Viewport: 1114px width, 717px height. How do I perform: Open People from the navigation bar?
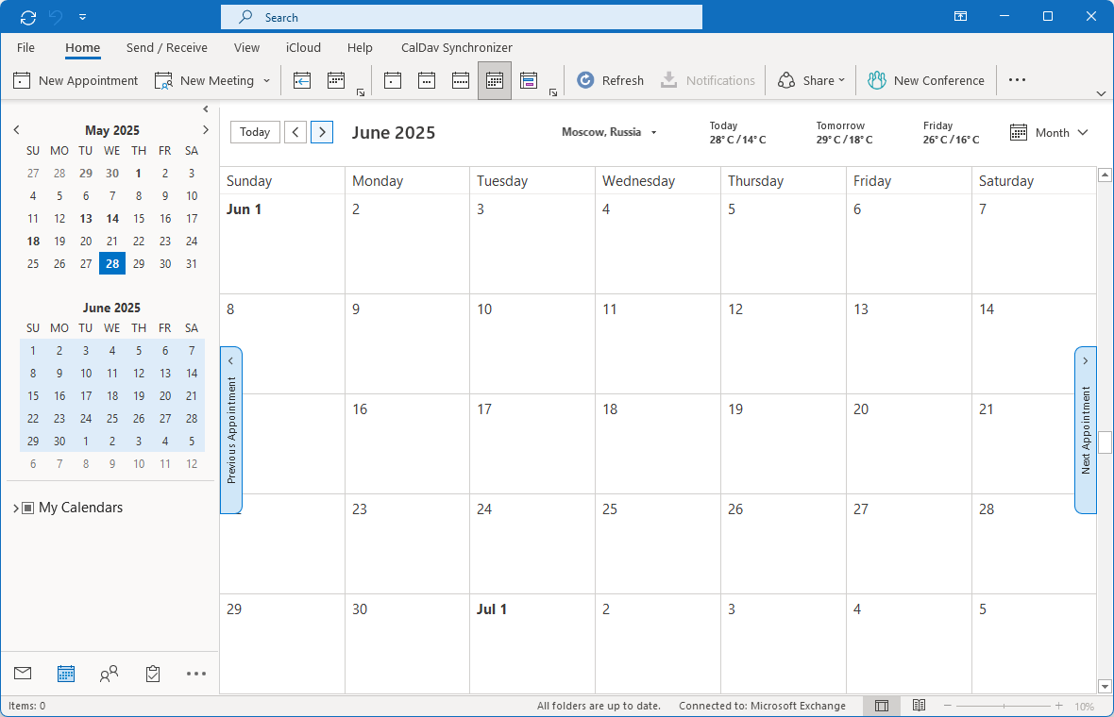[109, 673]
